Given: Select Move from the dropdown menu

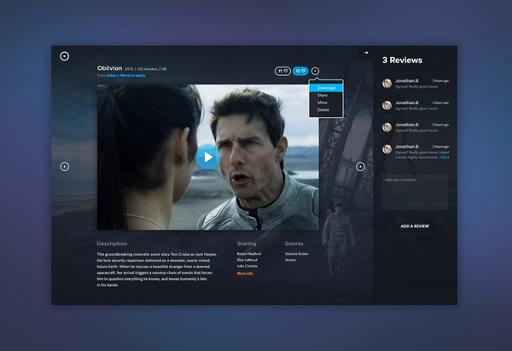Looking at the screenshot, I should (x=323, y=102).
